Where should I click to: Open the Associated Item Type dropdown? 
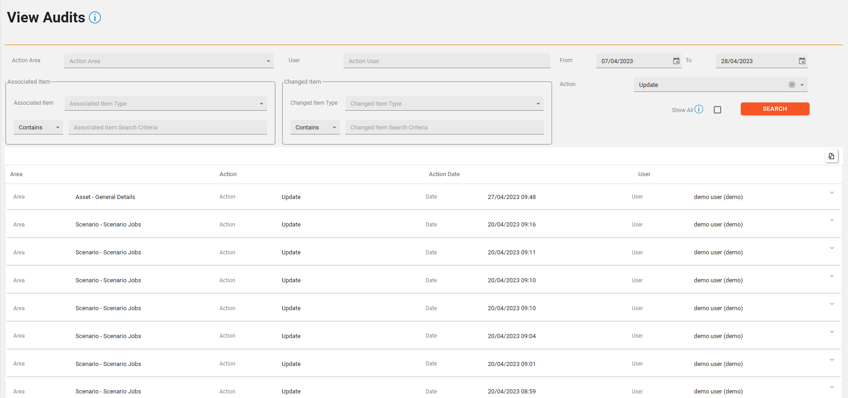click(x=165, y=103)
